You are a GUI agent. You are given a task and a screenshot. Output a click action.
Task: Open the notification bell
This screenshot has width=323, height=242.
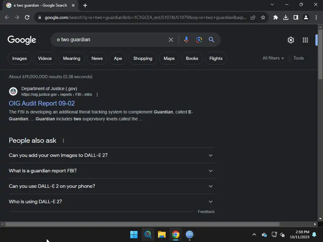click(314, 234)
